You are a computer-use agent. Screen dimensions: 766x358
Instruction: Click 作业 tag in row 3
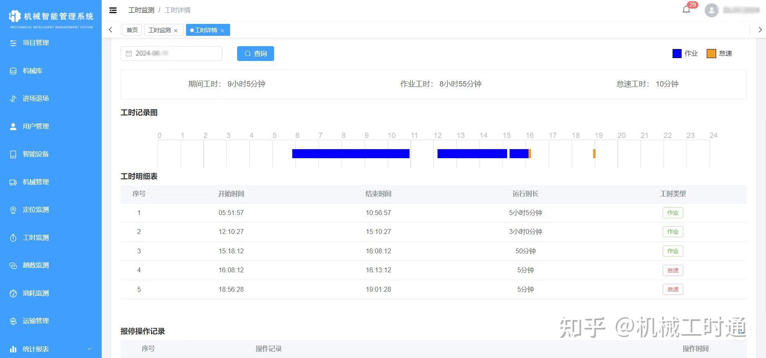point(673,251)
